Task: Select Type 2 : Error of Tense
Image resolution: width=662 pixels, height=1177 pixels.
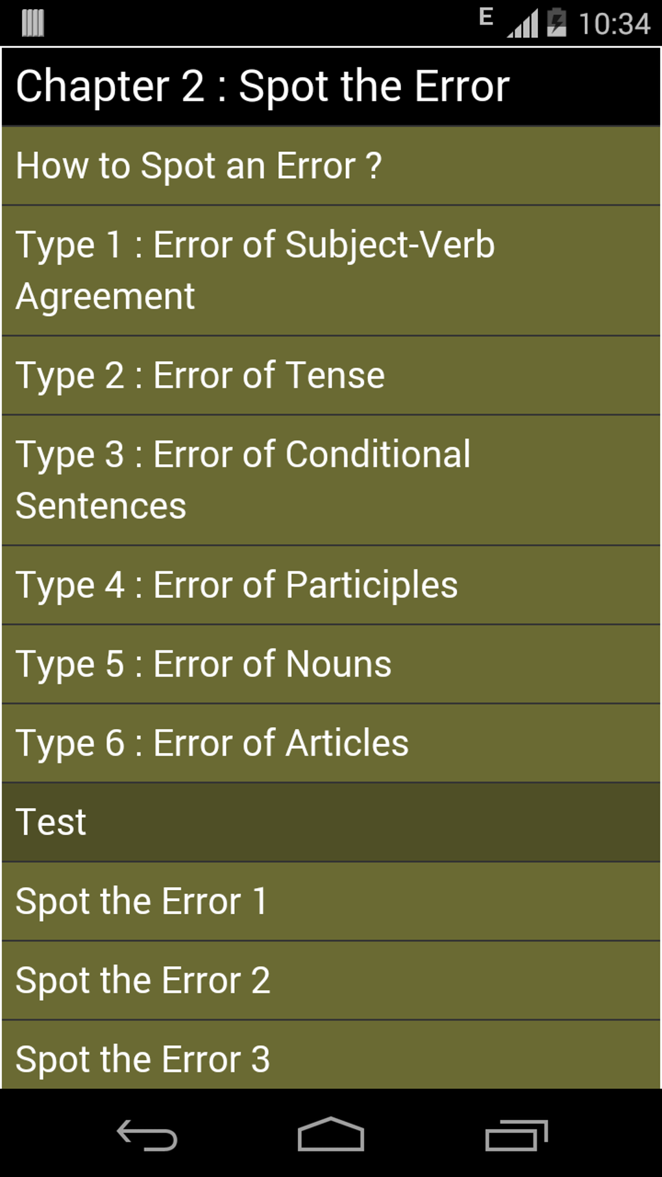Action: [x=331, y=376]
